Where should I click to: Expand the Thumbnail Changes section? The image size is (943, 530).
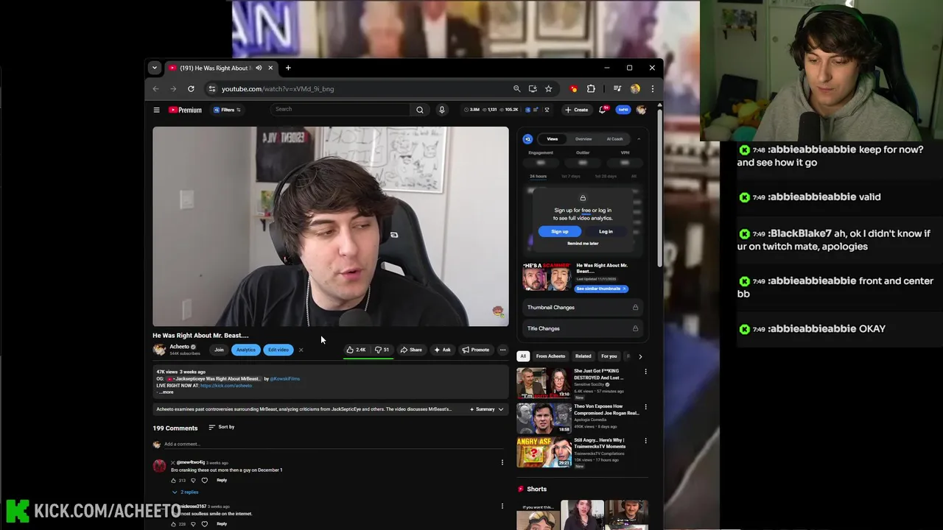pos(582,307)
